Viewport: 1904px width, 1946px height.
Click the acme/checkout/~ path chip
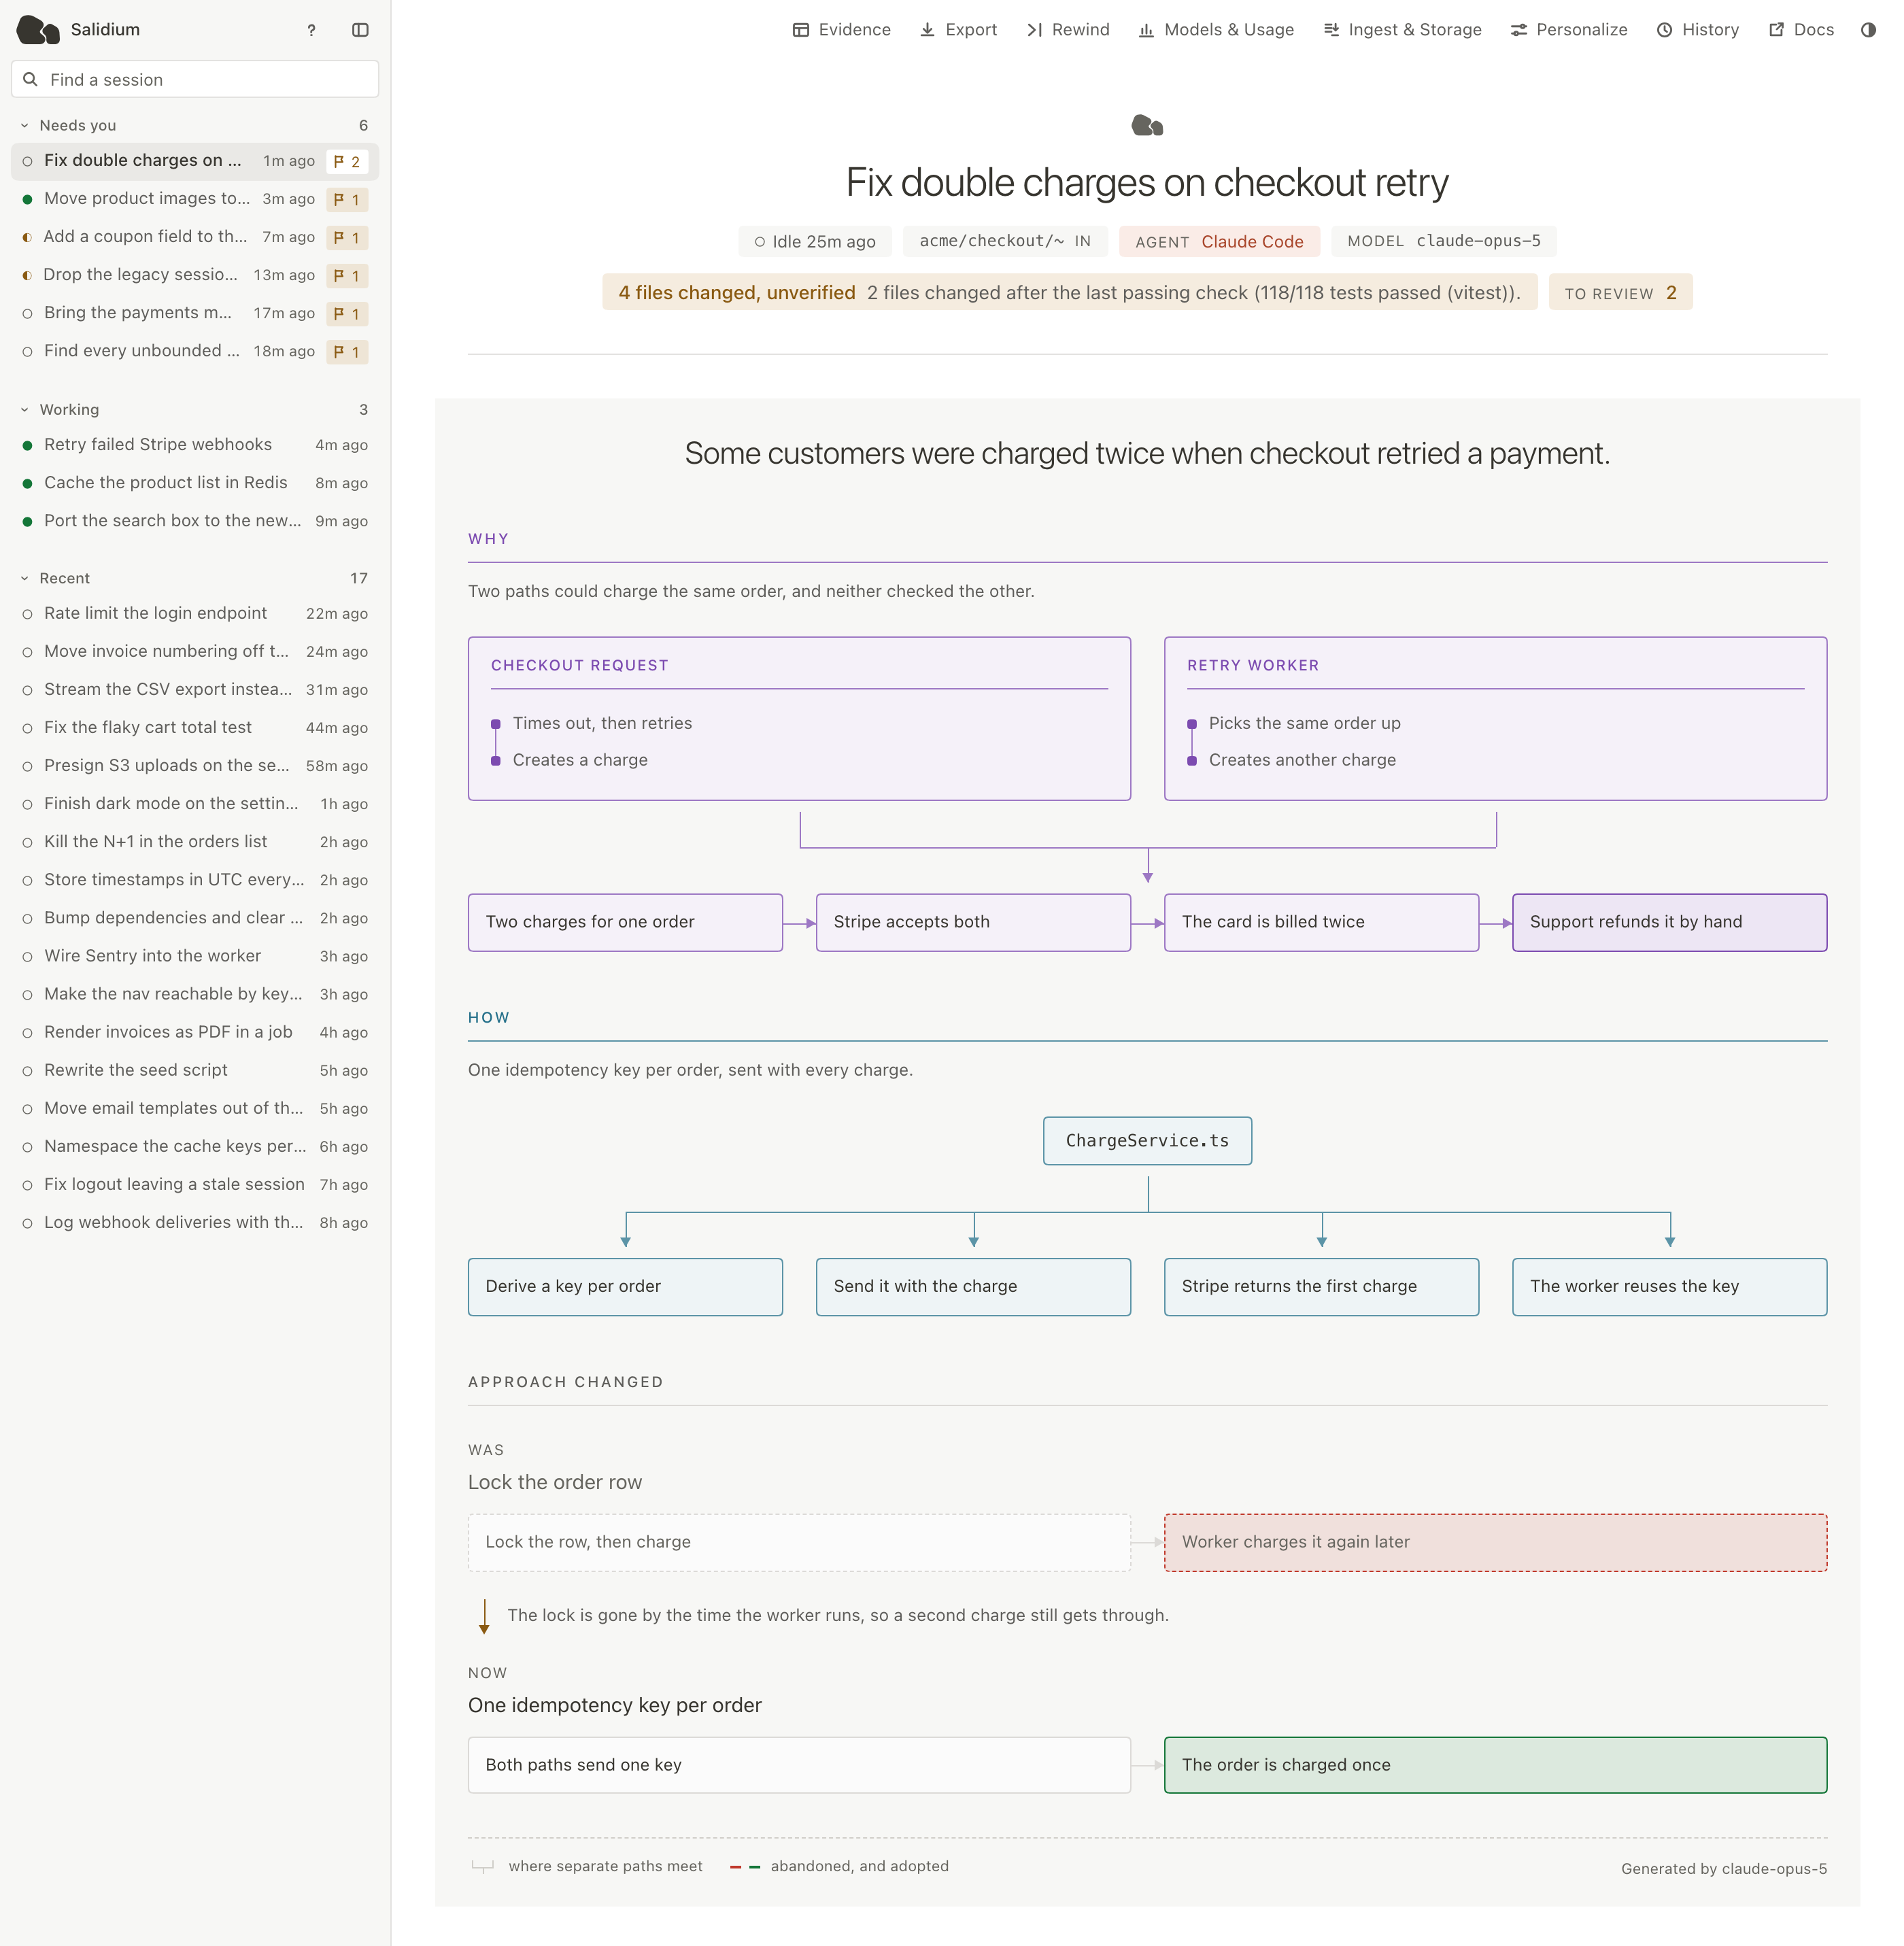click(x=1005, y=241)
